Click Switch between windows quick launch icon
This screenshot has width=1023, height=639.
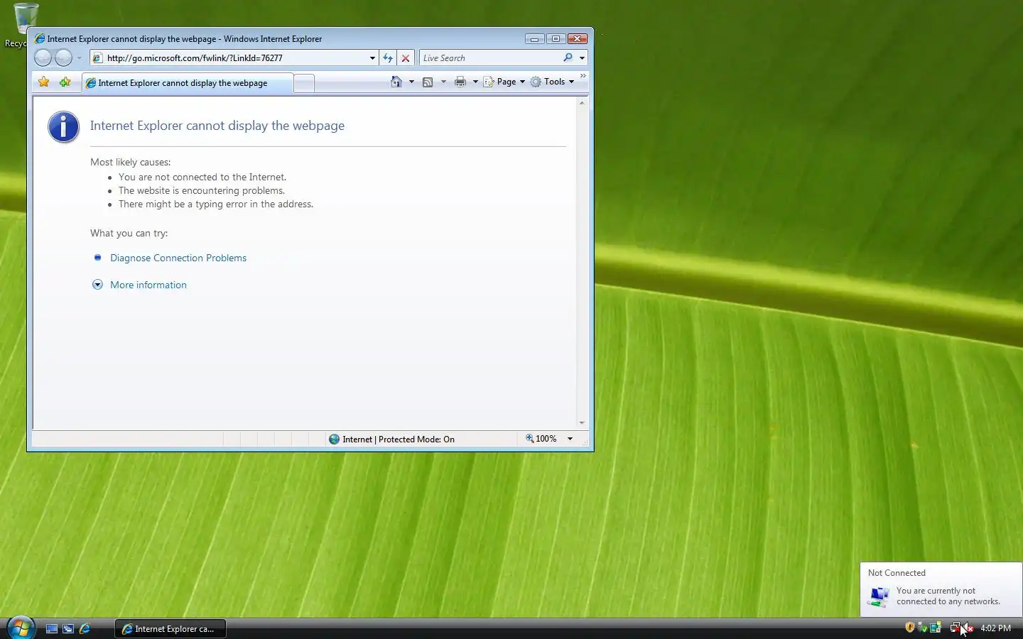coord(68,628)
